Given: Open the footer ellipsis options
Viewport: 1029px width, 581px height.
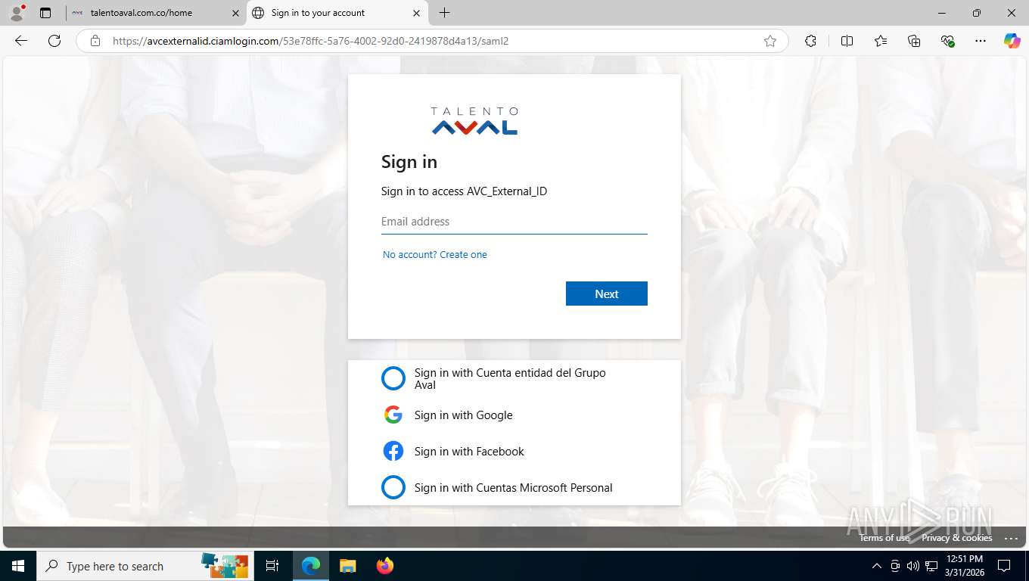Looking at the screenshot, I should (x=1011, y=538).
